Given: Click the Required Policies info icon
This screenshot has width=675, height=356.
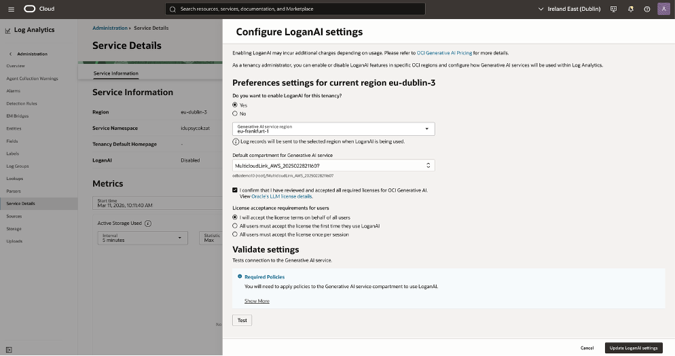Looking at the screenshot, I should coord(240,277).
